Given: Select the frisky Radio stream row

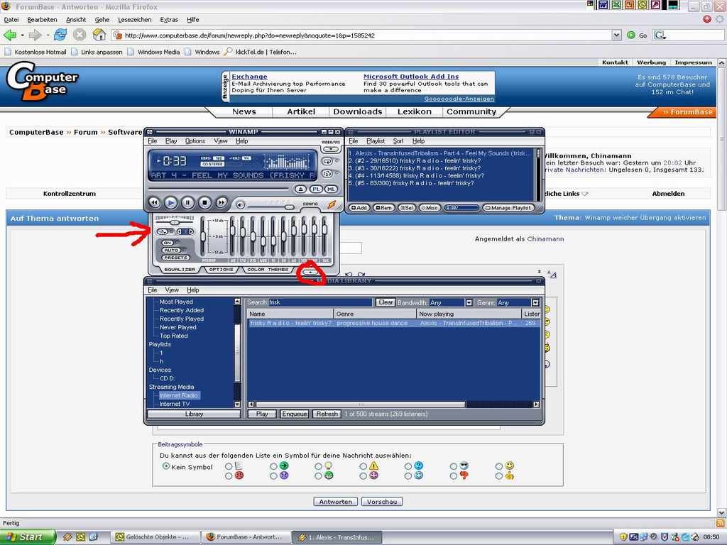Looking at the screenshot, I should point(393,323).
